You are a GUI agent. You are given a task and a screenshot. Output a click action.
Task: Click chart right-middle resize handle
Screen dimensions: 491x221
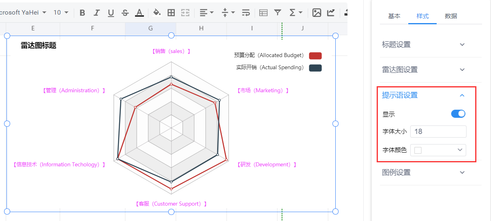[x=335, y=123]
